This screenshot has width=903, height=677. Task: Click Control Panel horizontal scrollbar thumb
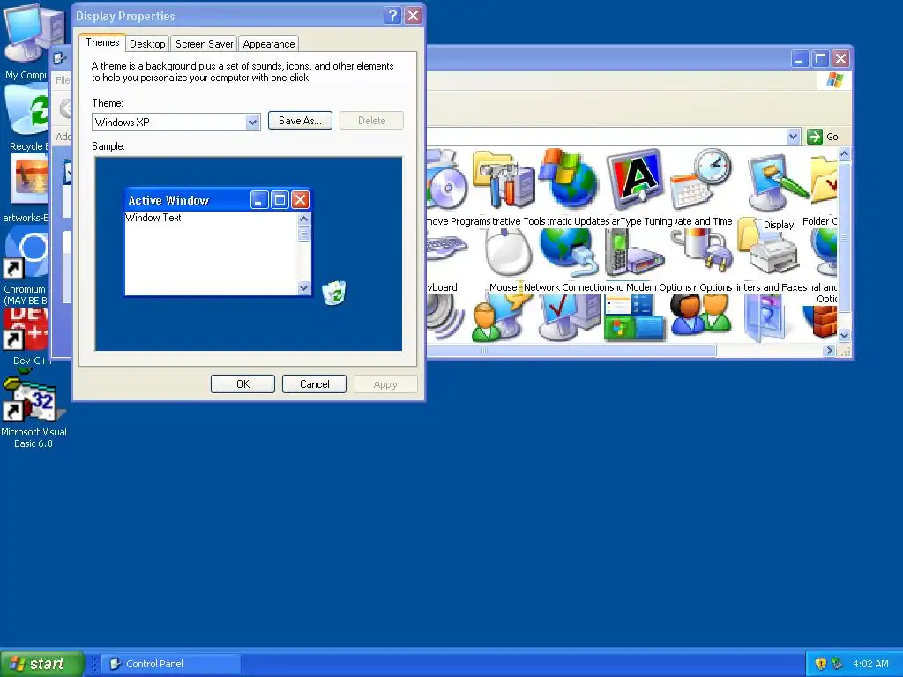click(x=571, y=350)
